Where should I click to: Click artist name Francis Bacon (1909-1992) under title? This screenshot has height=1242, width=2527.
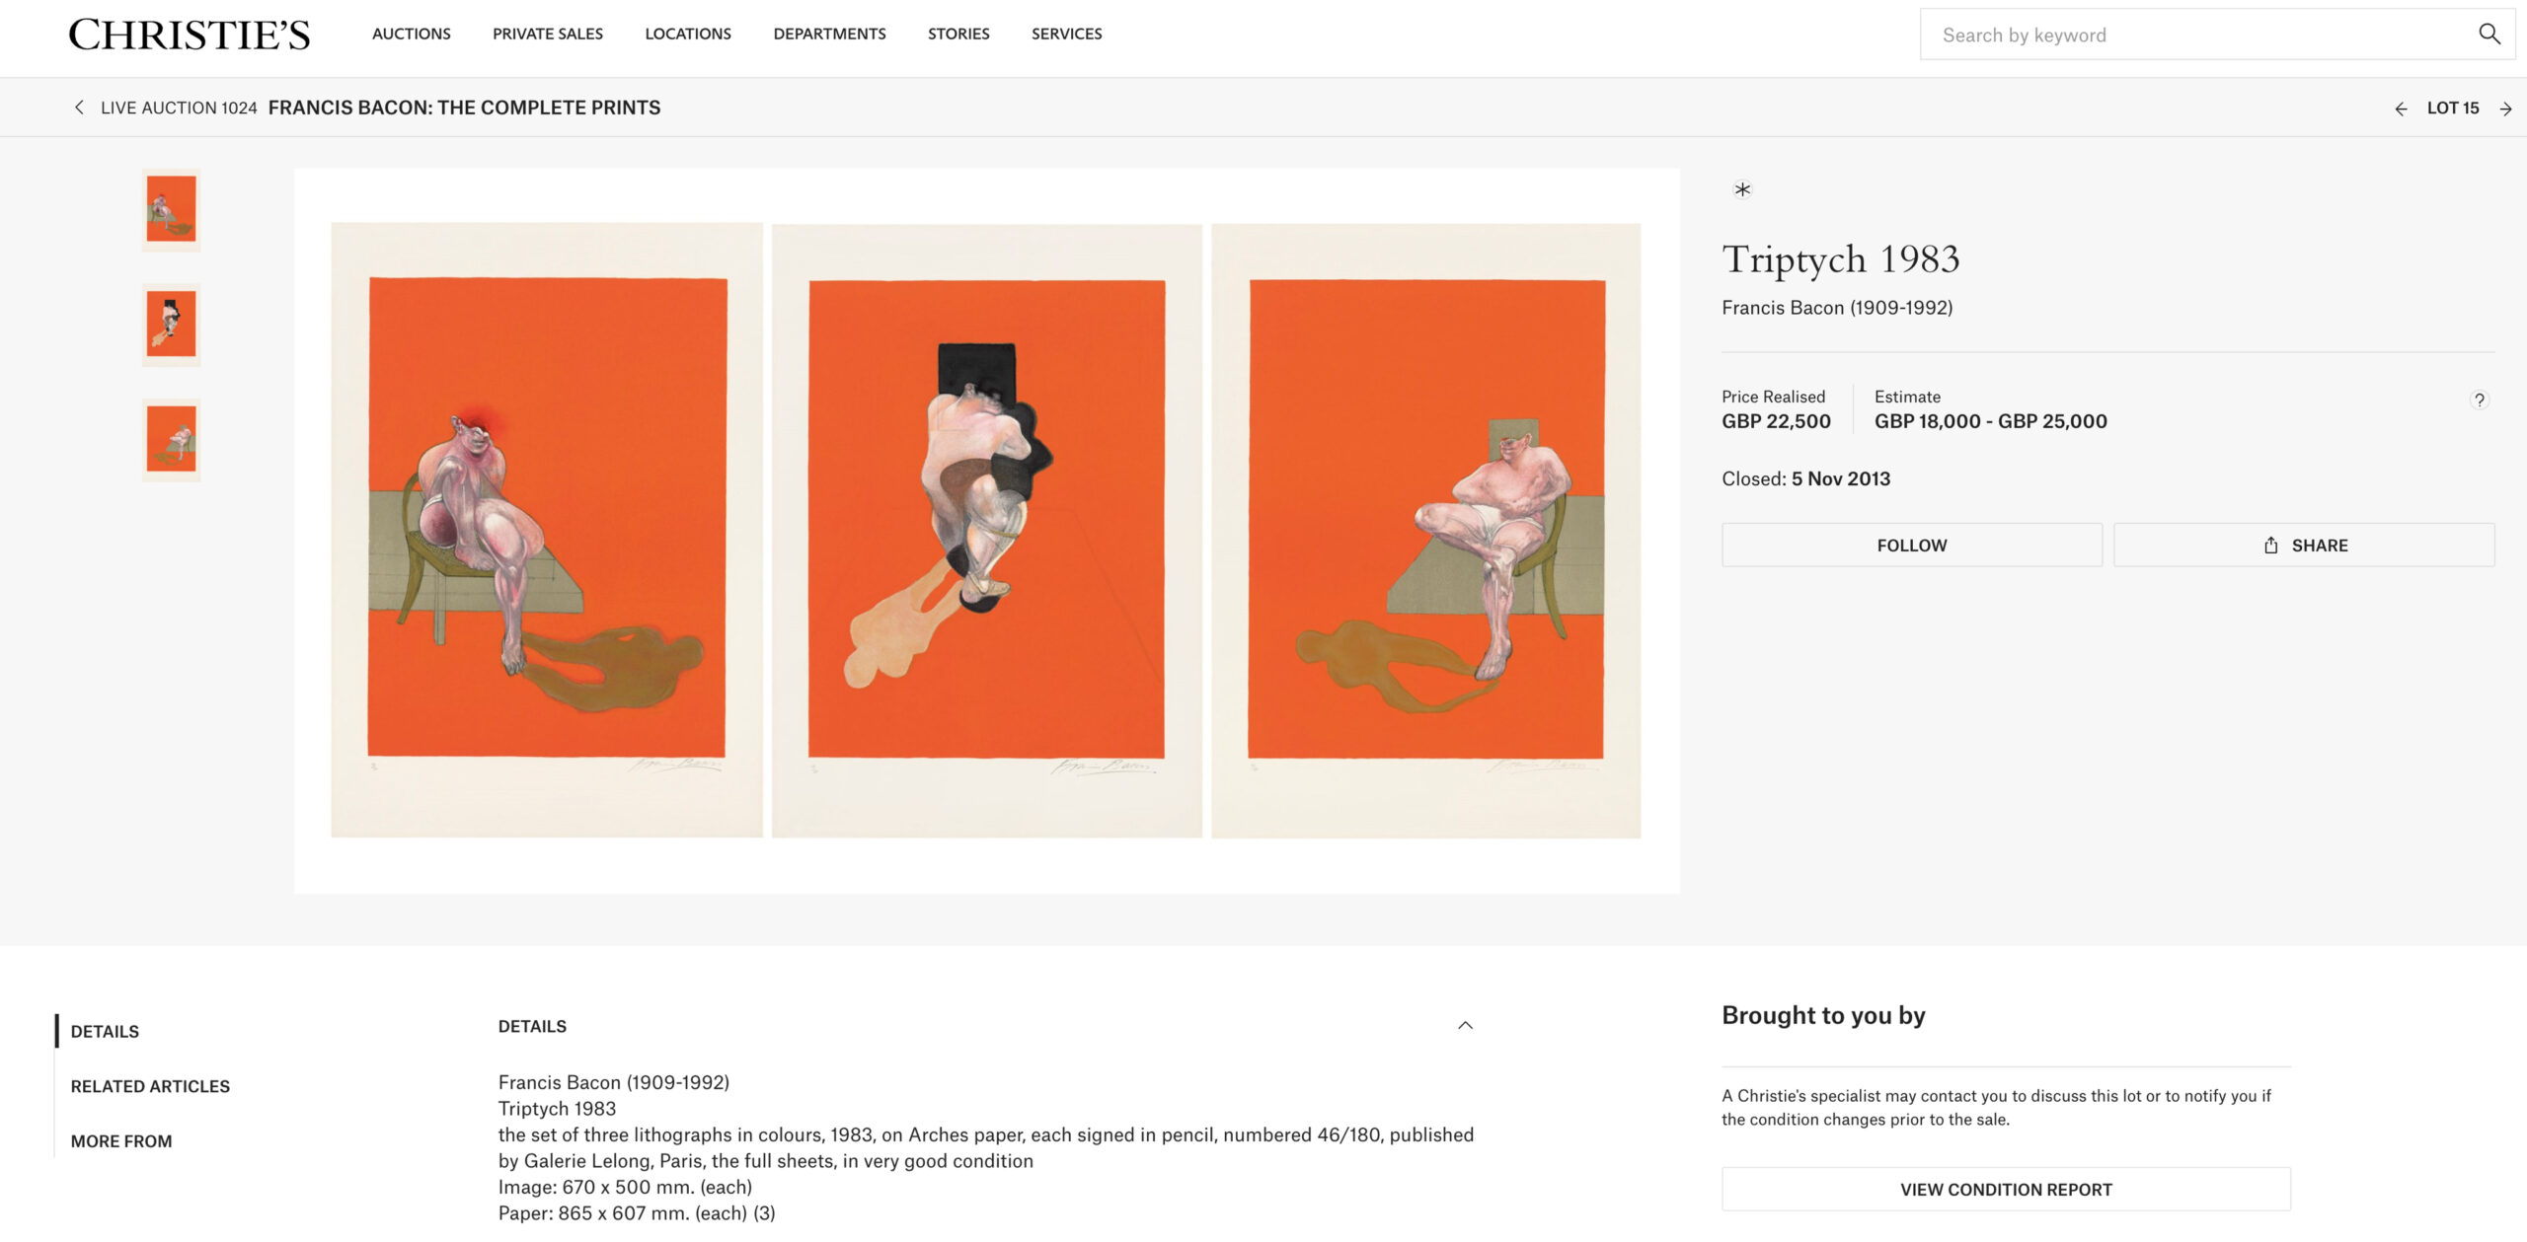pyautogui.click(x=1837, y=308)
